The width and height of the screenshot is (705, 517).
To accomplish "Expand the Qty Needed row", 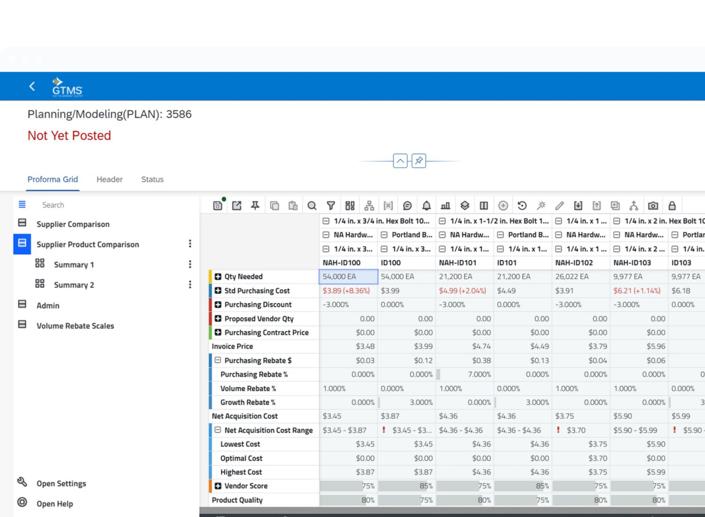I will point(218,277).
